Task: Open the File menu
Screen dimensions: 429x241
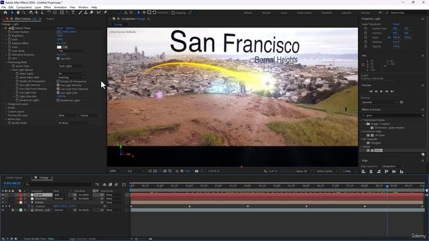Action: pos(3,7)
